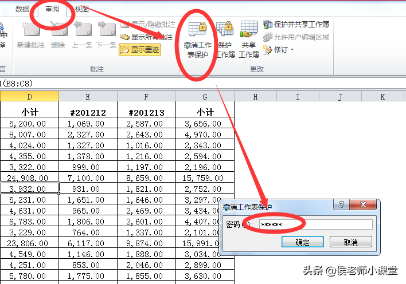Click Show/Hide Comment (显示/隐藏批注)

(x=148, y=25)
